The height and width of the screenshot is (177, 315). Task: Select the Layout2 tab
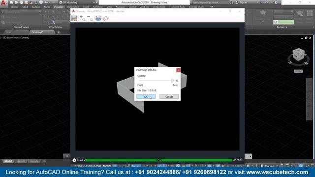(34, 161)
